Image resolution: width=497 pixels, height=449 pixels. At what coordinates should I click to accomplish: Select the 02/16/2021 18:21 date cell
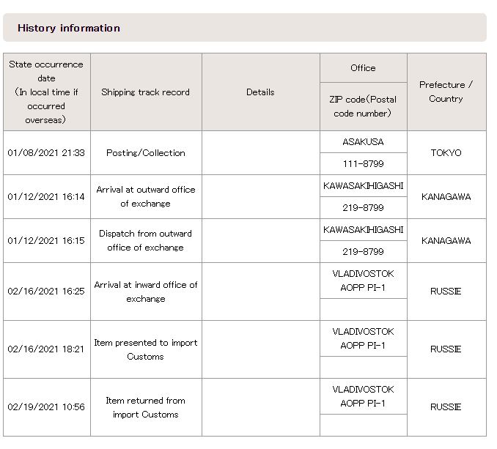click(x=47, y=349)
